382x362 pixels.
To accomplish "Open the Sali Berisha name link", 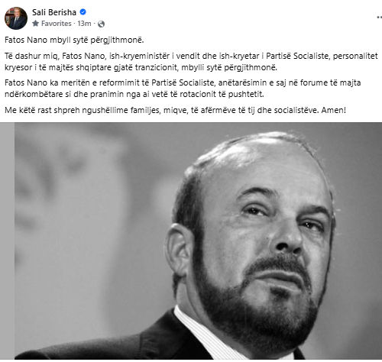I will [54, 12].
